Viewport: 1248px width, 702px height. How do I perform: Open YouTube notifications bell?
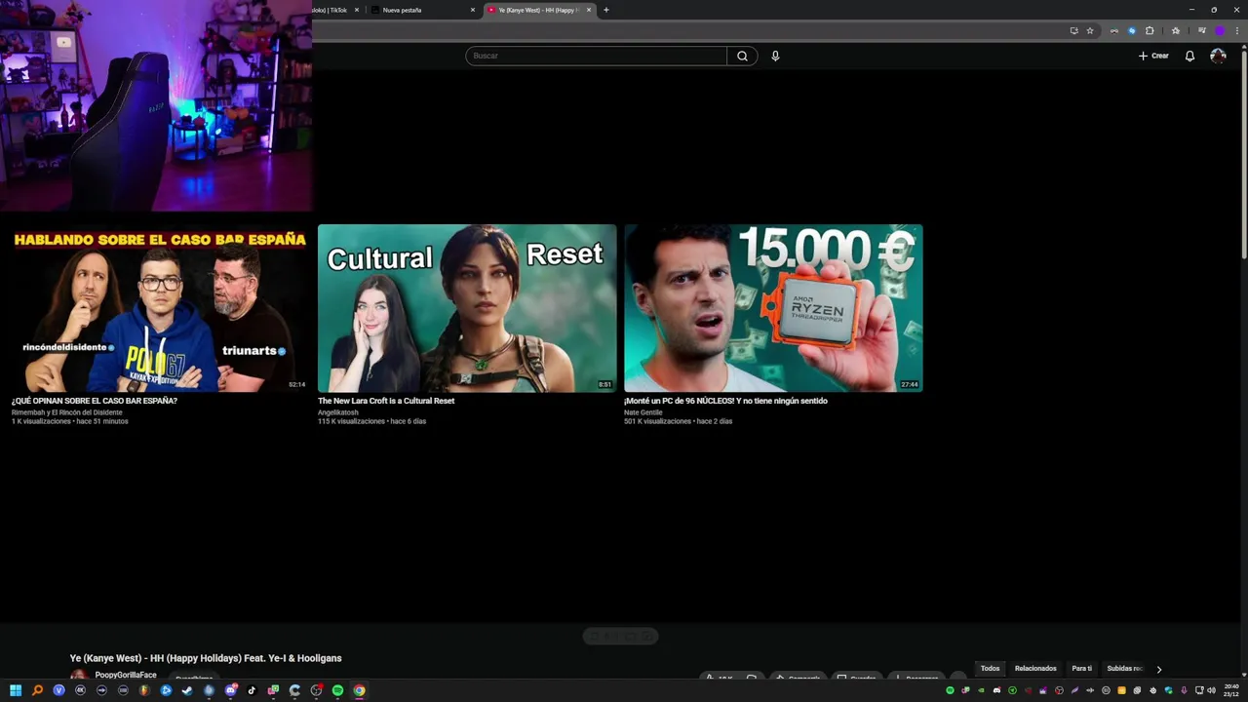(1189, 56)
